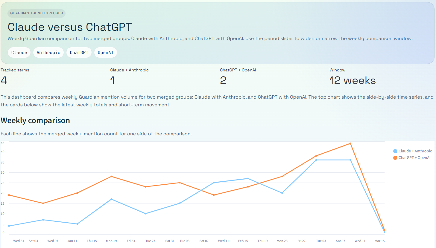Screen dimensions: 436x248
Task: Click the orange data point above Mon 19
Action: tap(111, 177)
